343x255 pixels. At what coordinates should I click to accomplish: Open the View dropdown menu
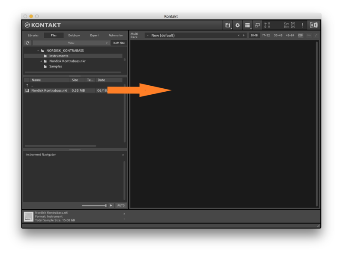pyautogui.click(x=71, y=43)
